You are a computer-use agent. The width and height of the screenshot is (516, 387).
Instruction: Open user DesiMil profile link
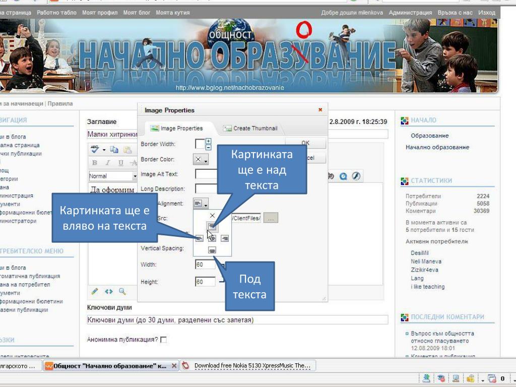pos(420,253)
